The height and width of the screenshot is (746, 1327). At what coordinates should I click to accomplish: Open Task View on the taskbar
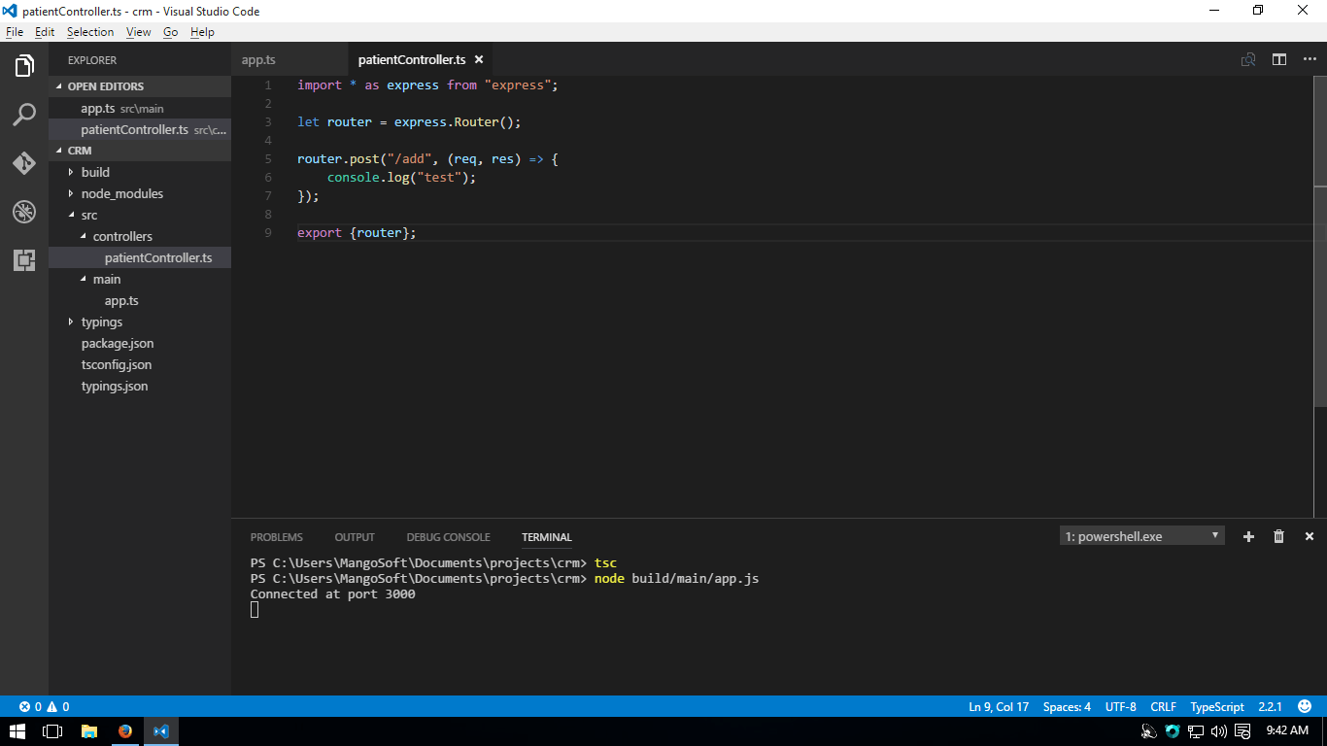tap(52, 731)
